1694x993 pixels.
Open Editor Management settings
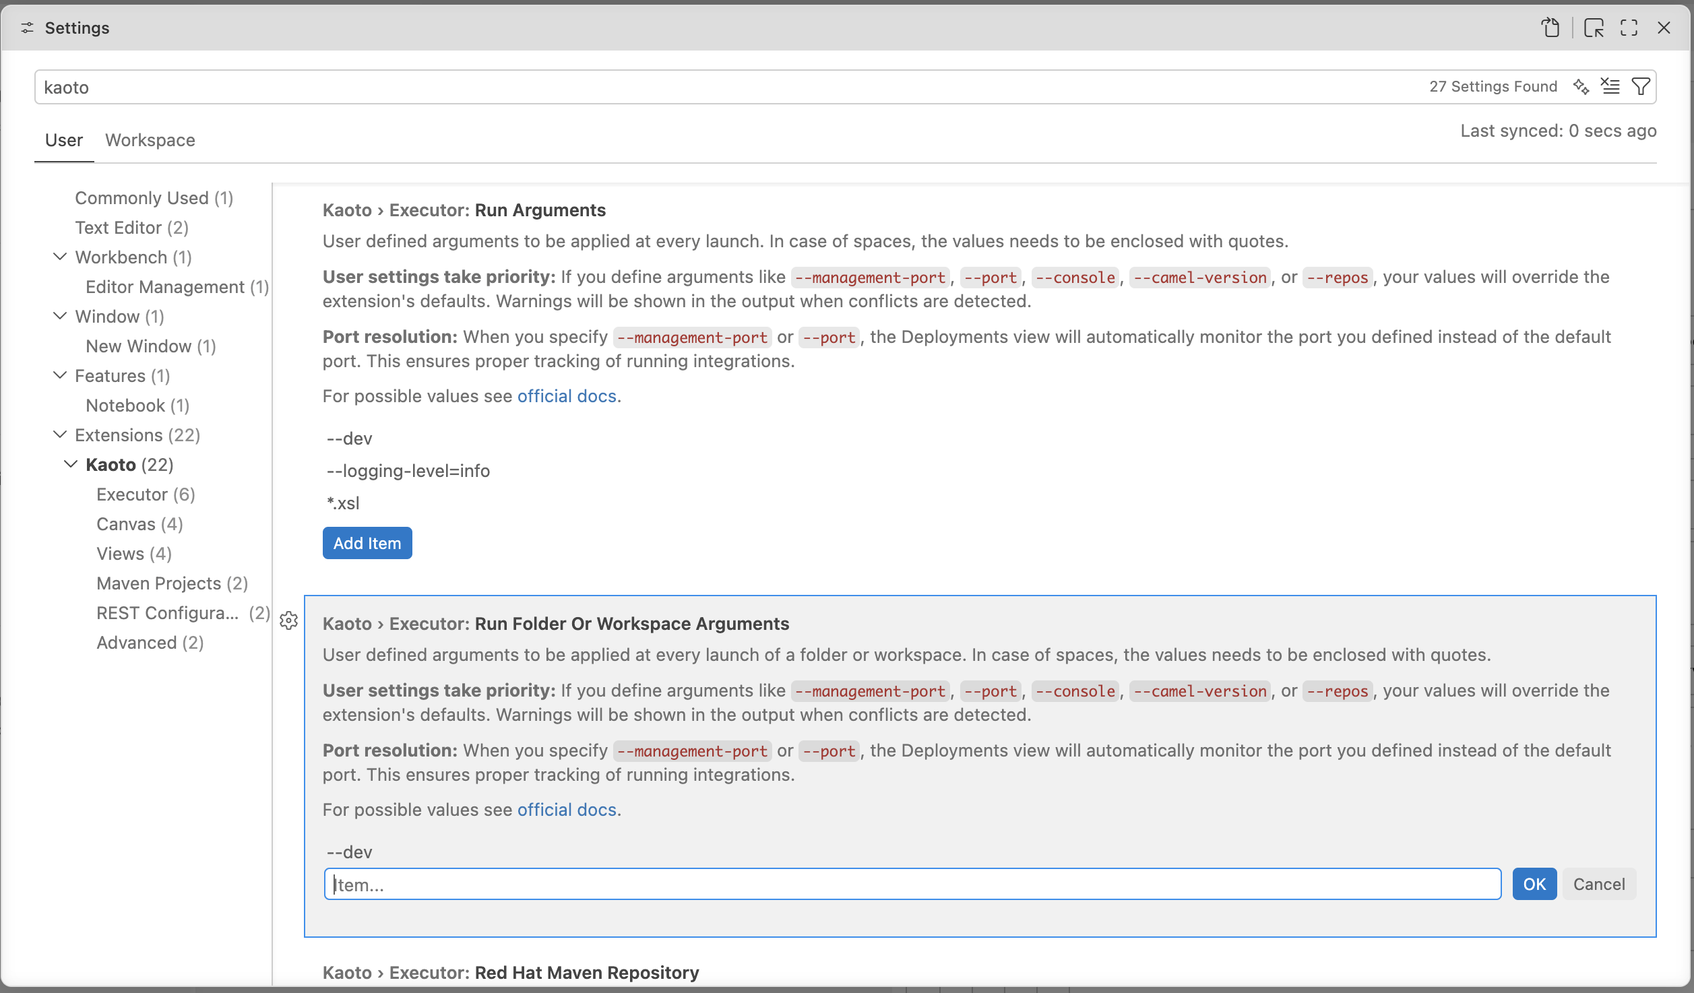[178, 287]
